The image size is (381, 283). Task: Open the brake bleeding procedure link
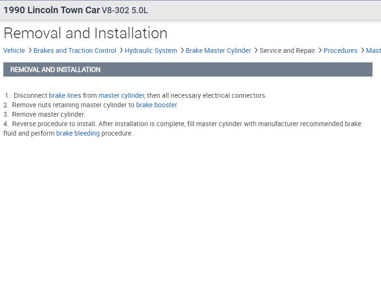(78, 133)
